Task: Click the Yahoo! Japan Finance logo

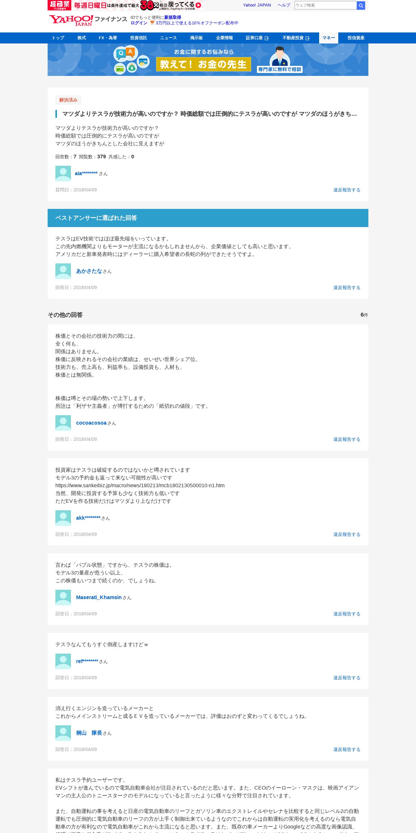Action: tap(88, 20)
